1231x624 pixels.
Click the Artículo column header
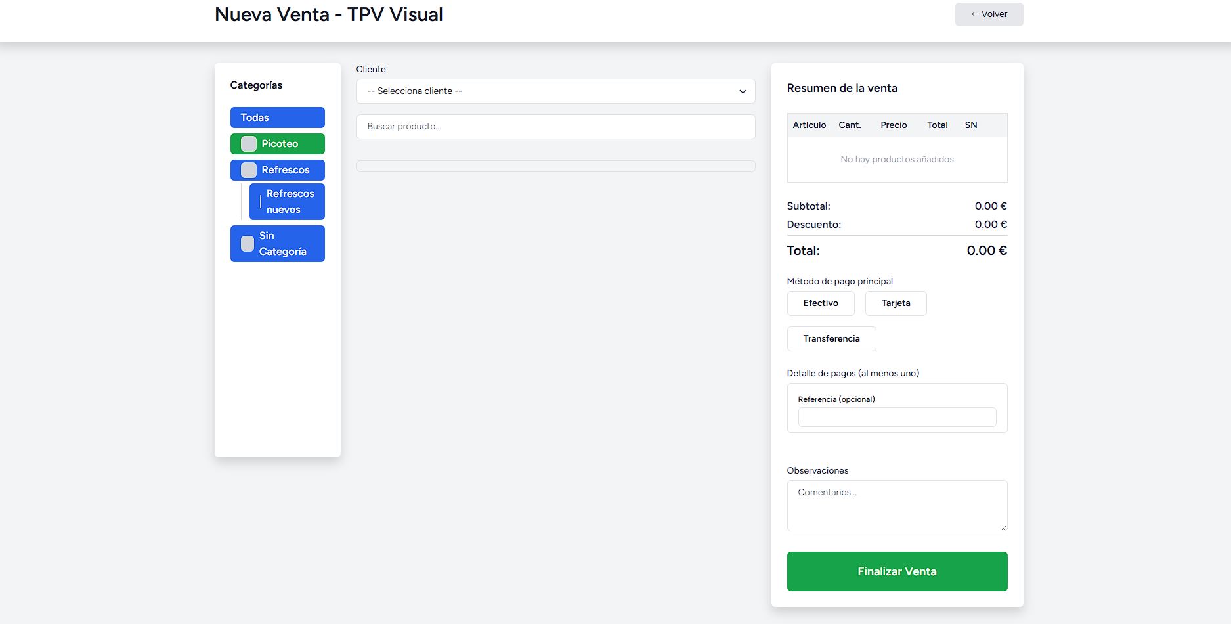pos(809,125)
